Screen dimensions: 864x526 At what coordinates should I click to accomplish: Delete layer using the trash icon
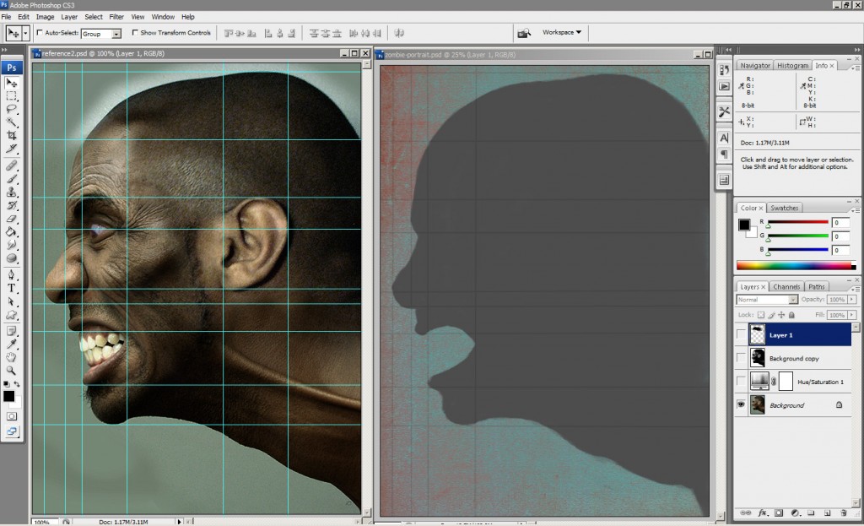coord(844,512)
